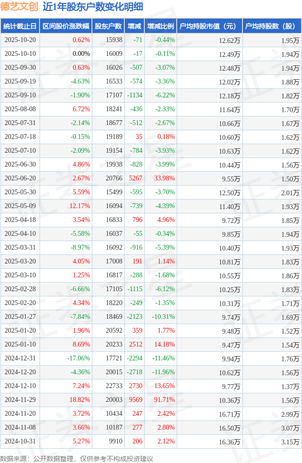The width and height of the screenshot is (302, 463).
Task: Click the 区间股价涨跌幅 column header
Action: coord(66,26)
